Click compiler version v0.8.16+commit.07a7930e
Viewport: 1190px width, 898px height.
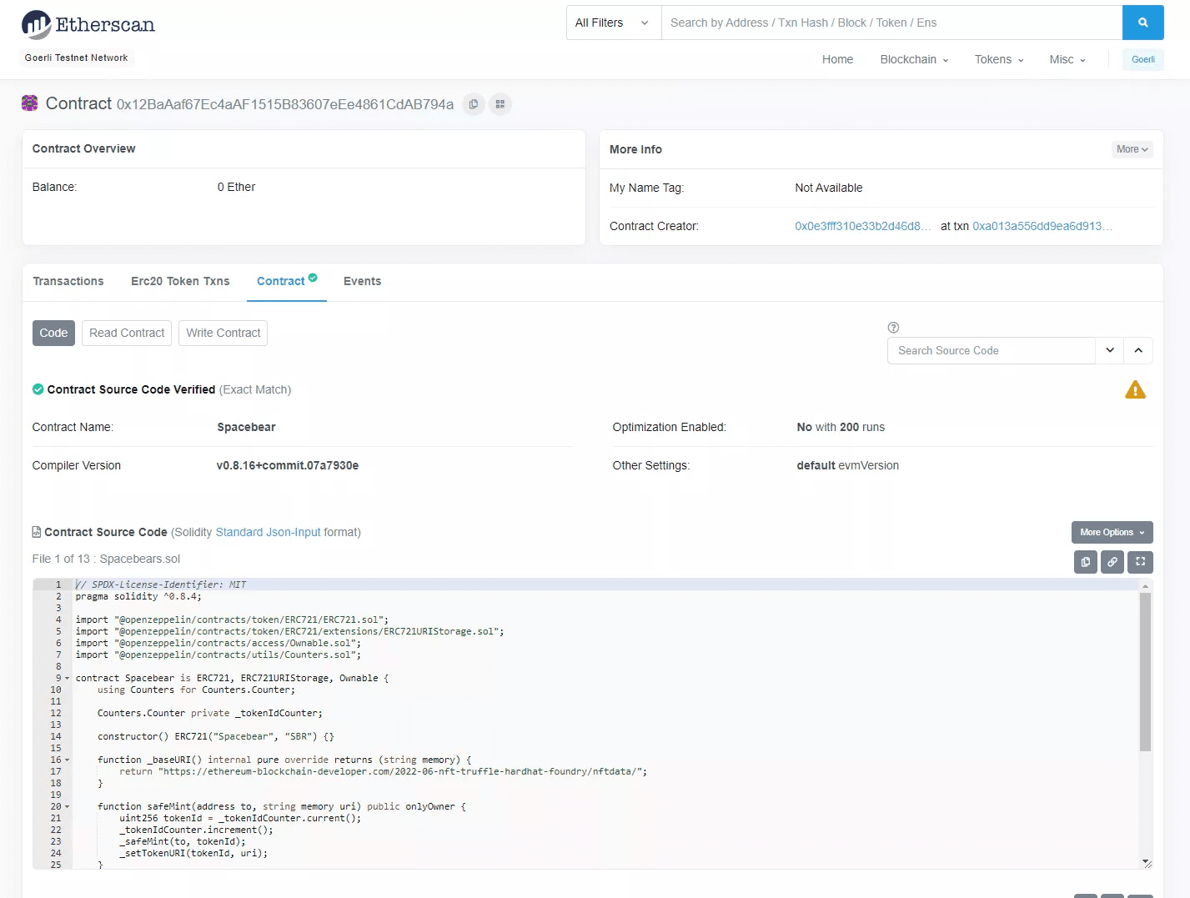tap(288, 465)
